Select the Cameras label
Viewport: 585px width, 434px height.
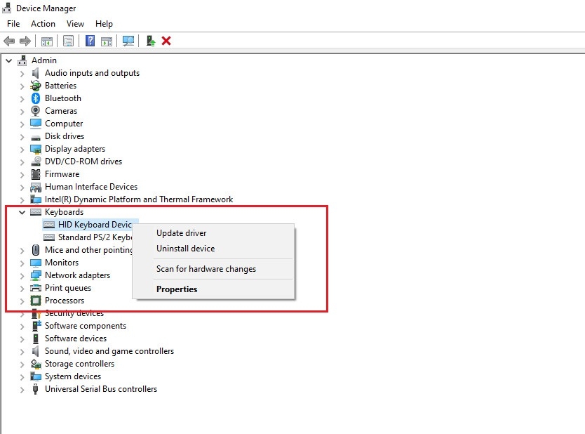(x=61, y=111)
